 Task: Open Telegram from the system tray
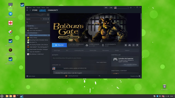click(x=157, y=96)
